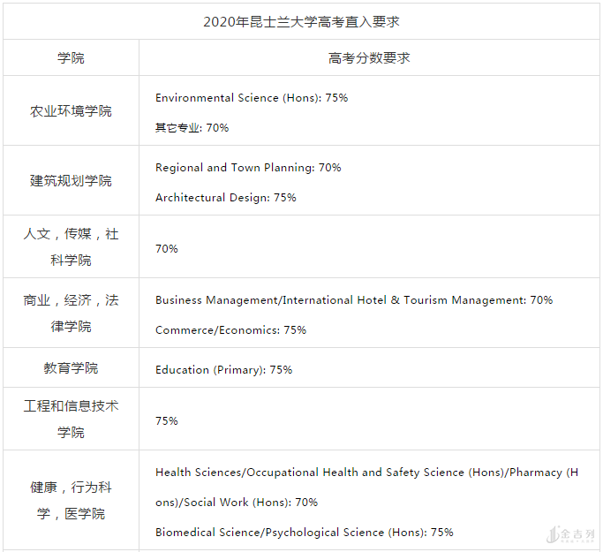603x552 pixels.
Task: Click the 人文，传媒，社科学院 cell
Action: (71, 247)
